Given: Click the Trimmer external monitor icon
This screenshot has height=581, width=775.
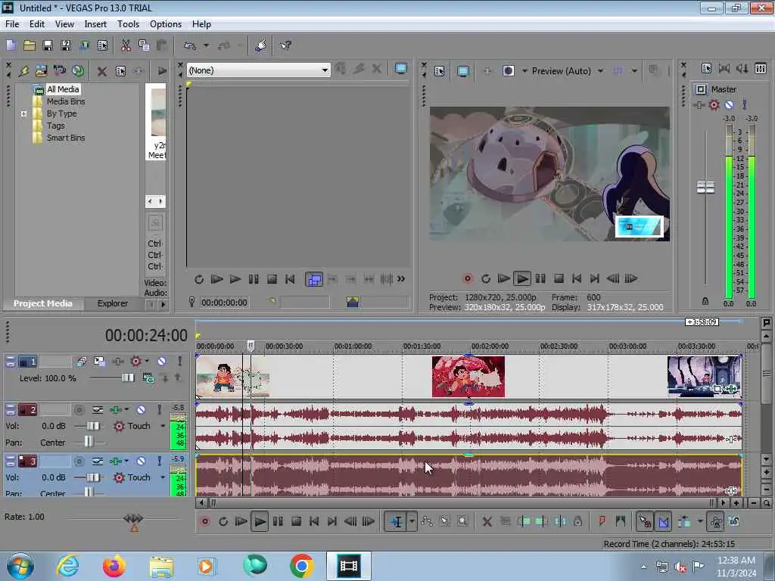Looking at the screenshot, I should (x=401, y=69).
